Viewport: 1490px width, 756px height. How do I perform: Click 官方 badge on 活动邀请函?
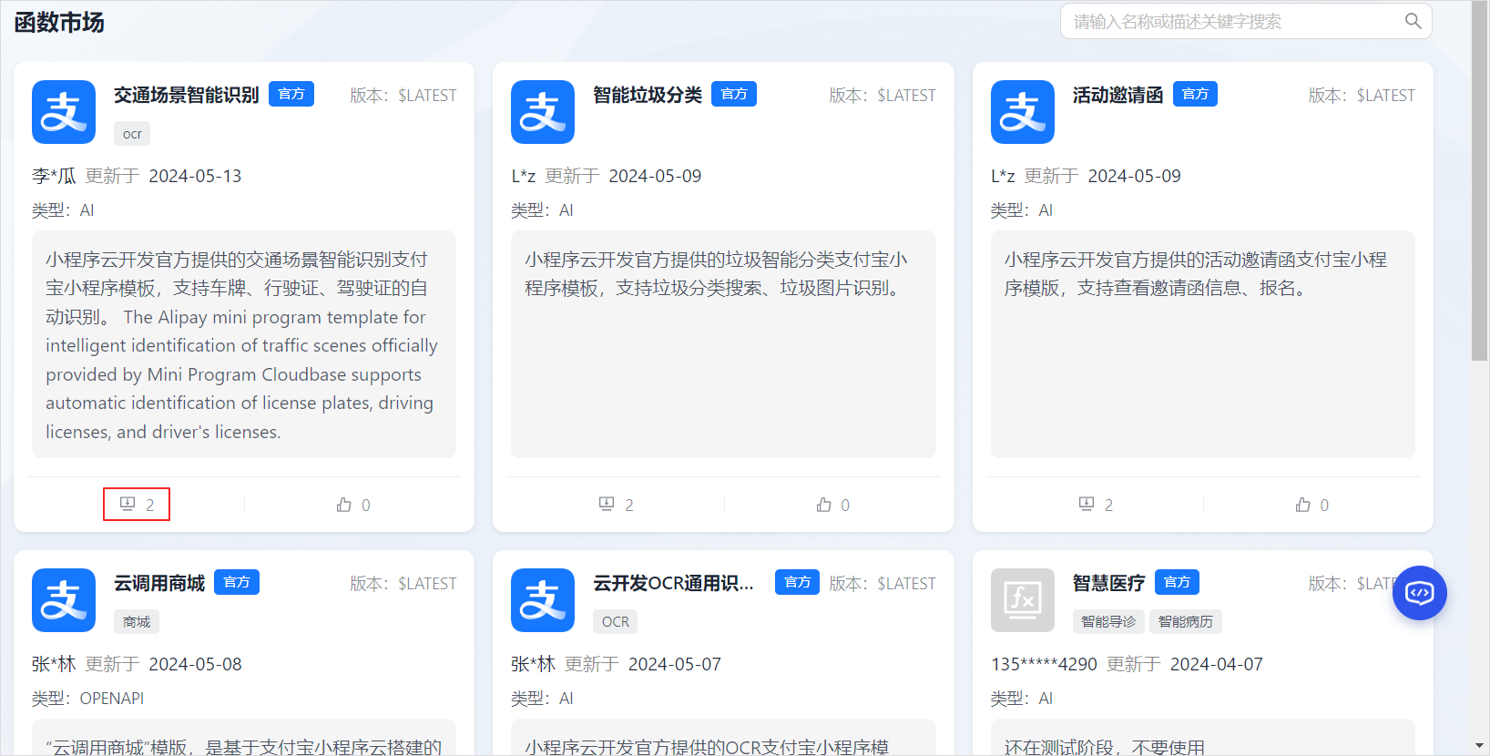pos(1195,94)
